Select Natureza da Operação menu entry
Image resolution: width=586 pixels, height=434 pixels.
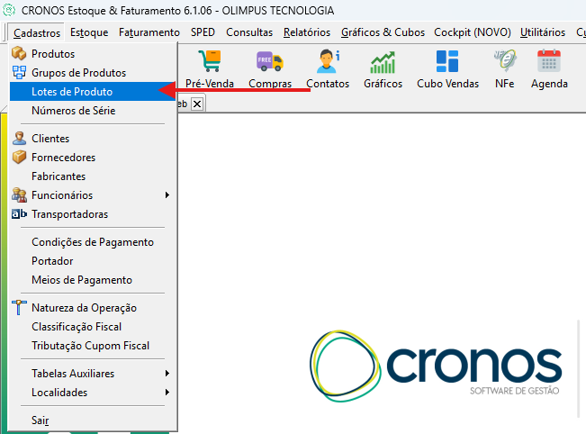coord(93,308)
